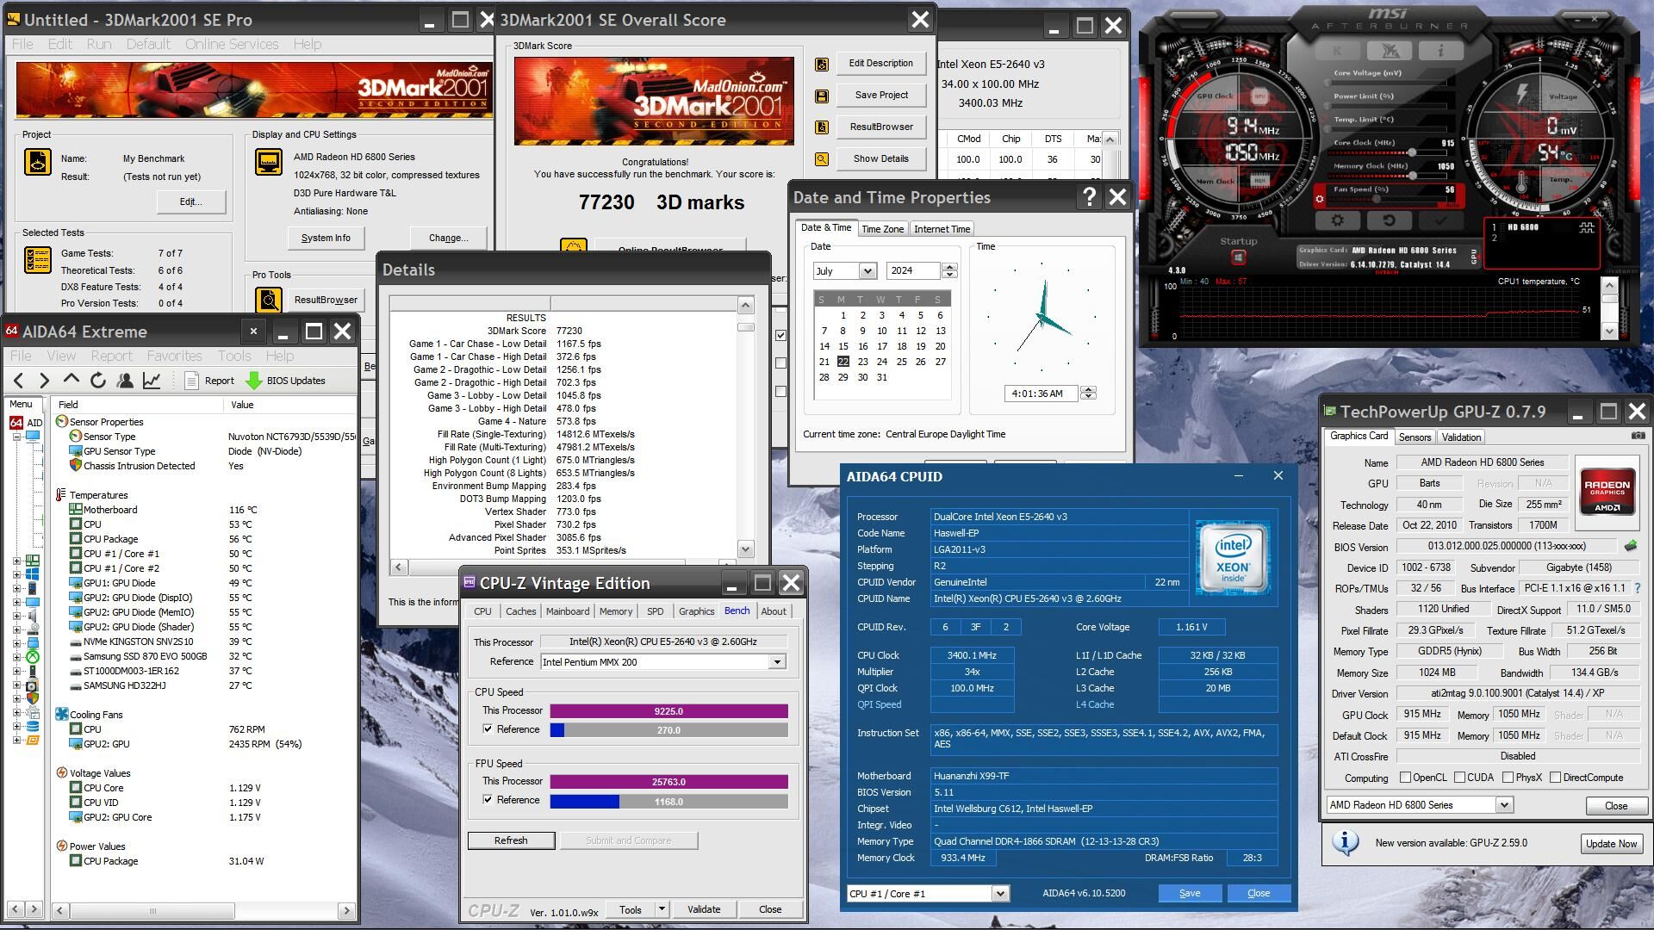Open 3DMark Online Services menu
Viewport: 1654px width, 930px height.
pos(232,44)
